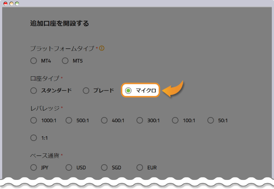Set leverage to 50:1
274x189 pixels.
click(210, 120)
